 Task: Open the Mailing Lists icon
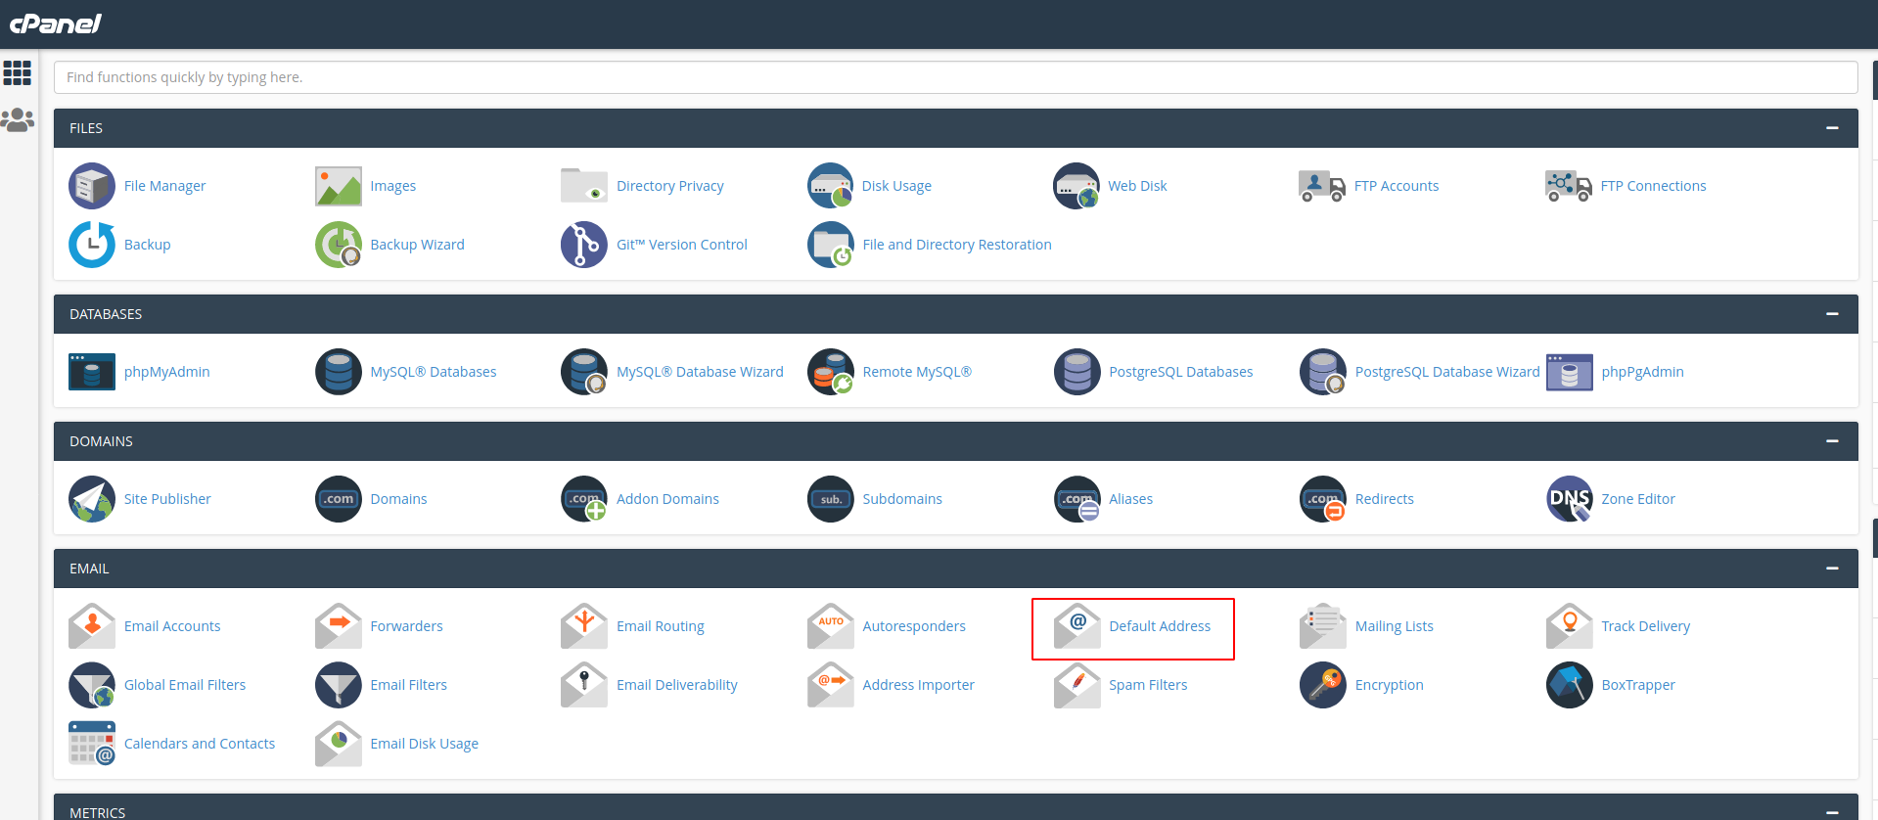click(x=1323, y=626)
